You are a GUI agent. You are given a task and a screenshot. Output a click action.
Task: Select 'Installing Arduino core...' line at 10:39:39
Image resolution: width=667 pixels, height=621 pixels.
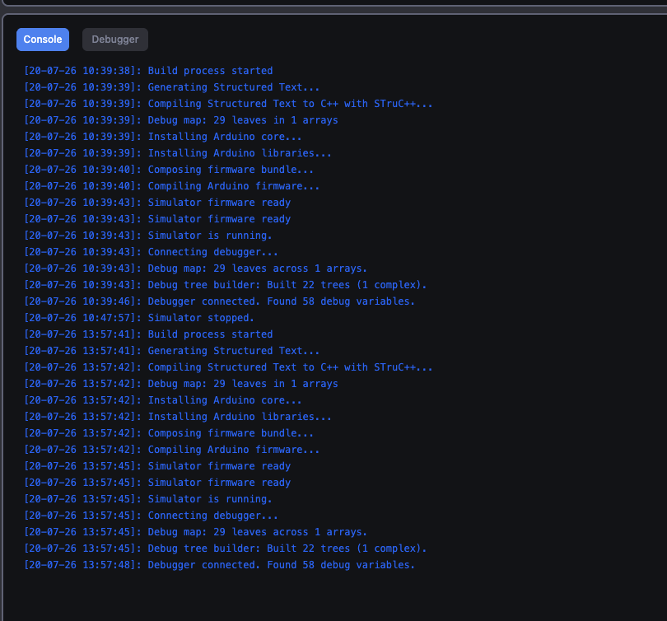pyautogui.click(x=163, y=137)
